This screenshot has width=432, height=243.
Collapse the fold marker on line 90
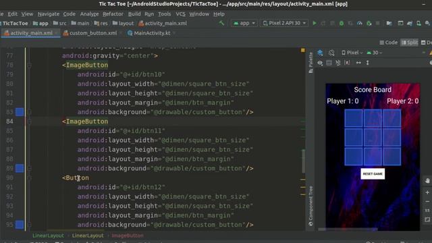tap(29, 178)
